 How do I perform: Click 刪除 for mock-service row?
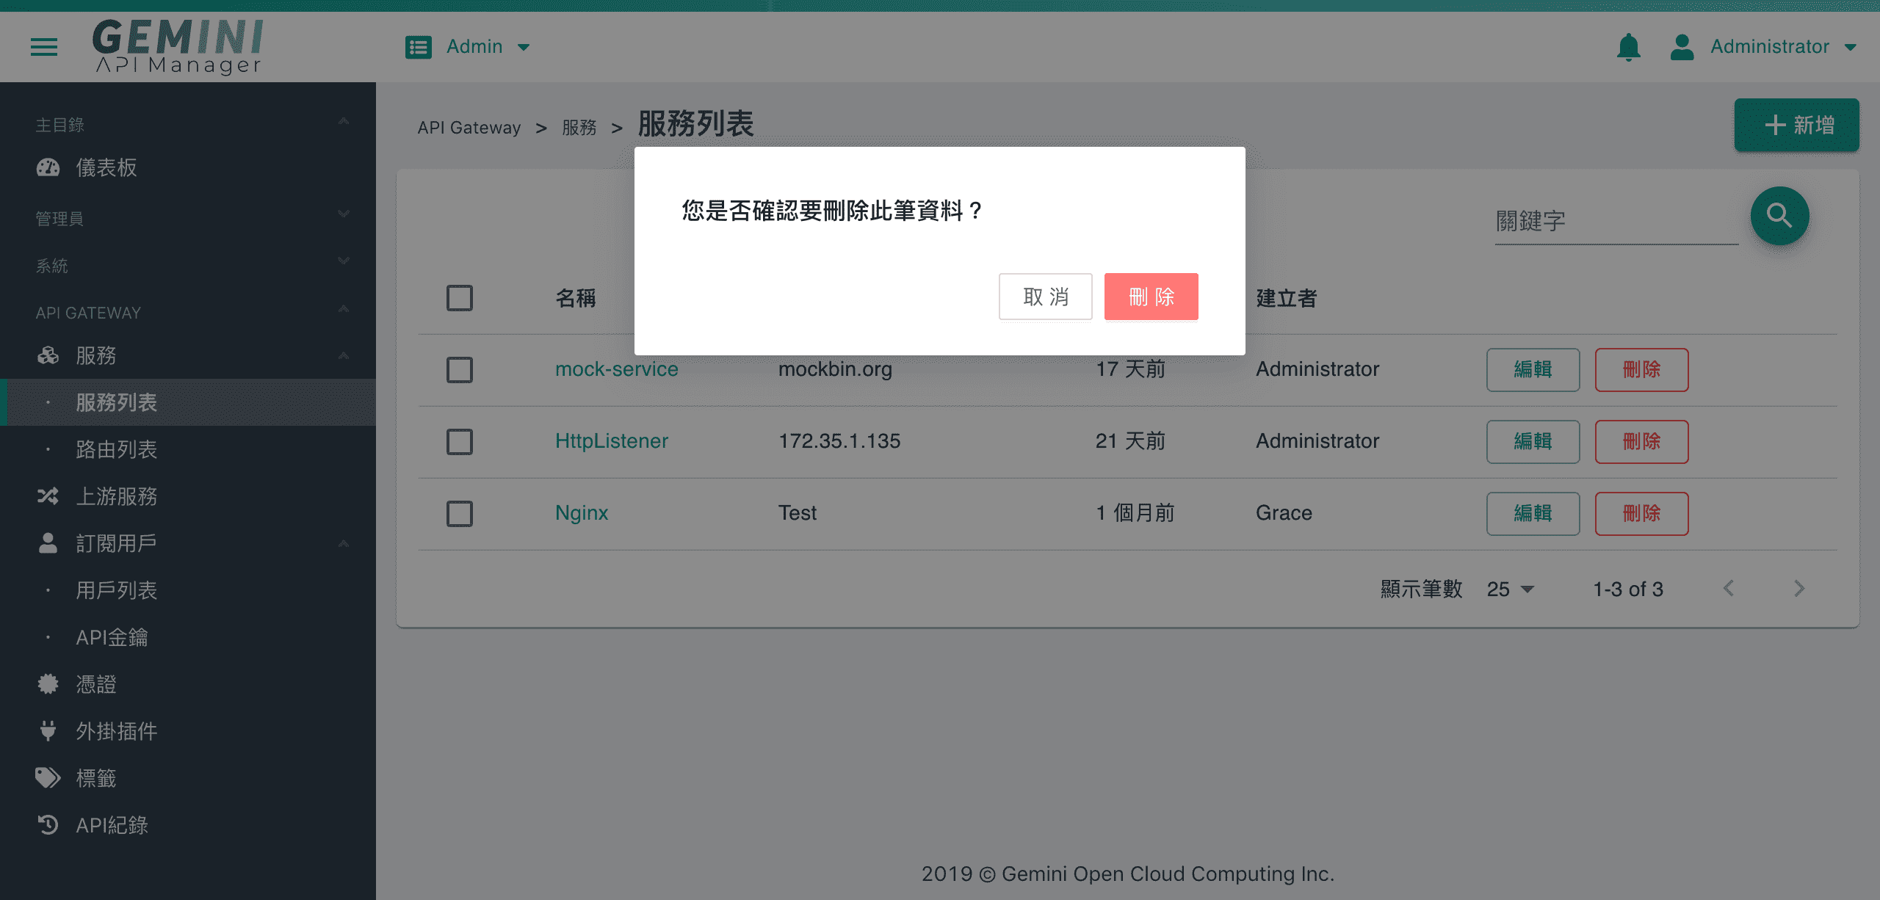[1641, 369]
